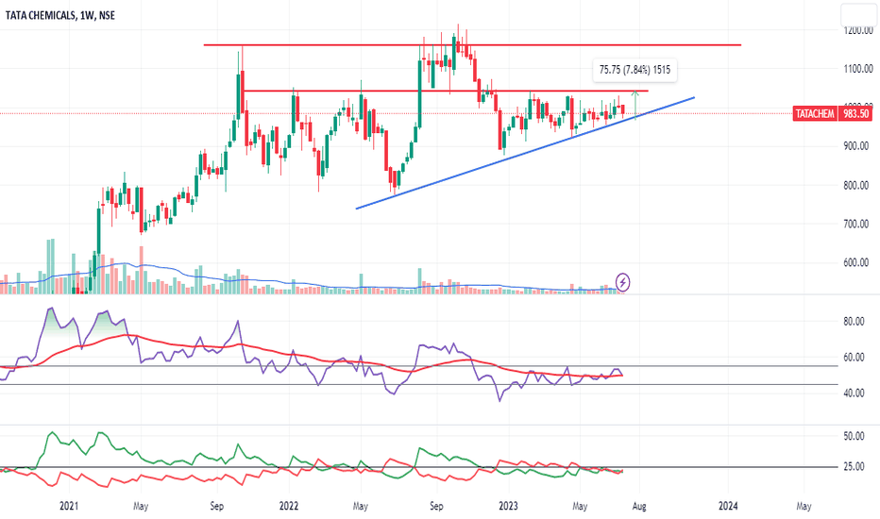Click the 600.00 price axis label

[857, 262]
